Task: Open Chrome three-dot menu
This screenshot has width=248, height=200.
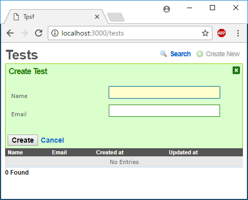Action: tap(238, 33)
